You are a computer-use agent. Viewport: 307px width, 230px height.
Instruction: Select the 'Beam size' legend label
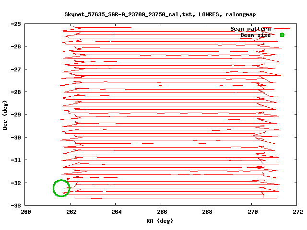(x=256, y=35)
